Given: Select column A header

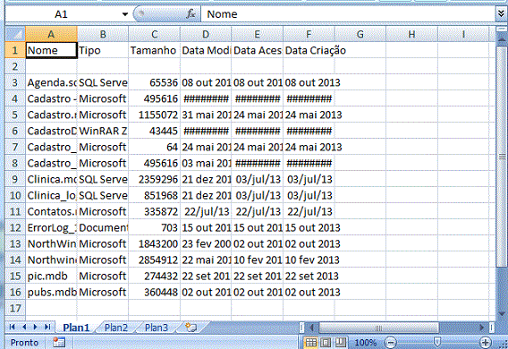Looking at the screenshot, I should (x=51, y=34).
